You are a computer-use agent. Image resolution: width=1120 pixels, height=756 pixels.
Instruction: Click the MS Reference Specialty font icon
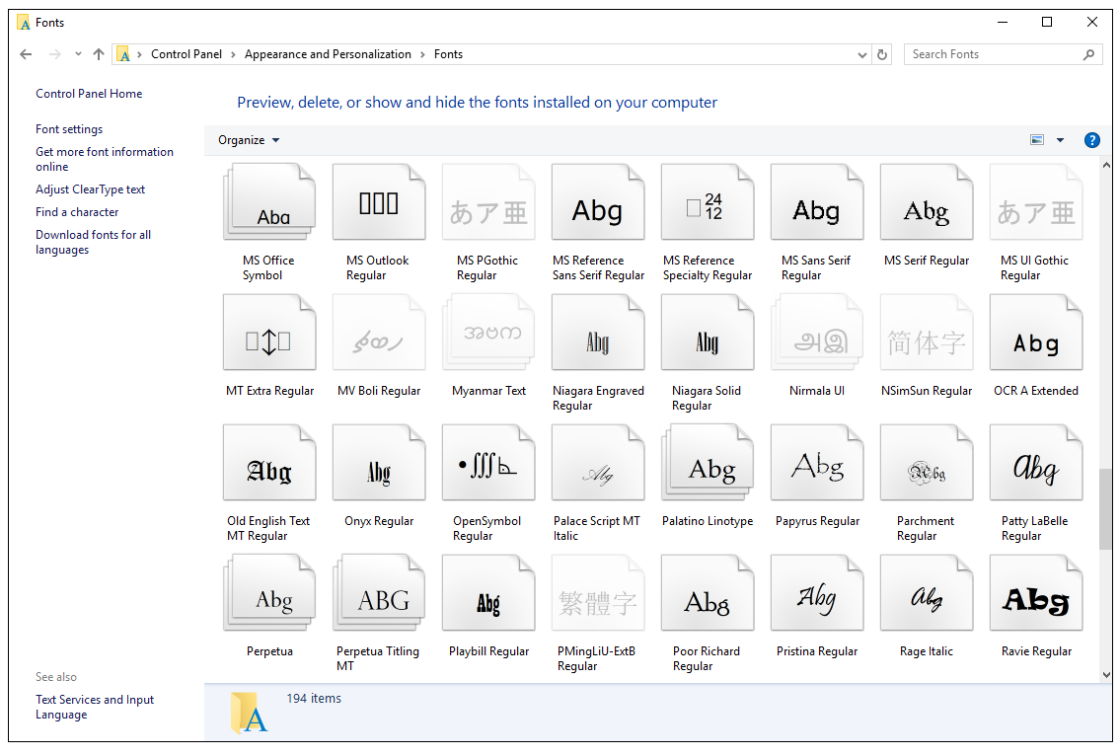tap(708, 209)
